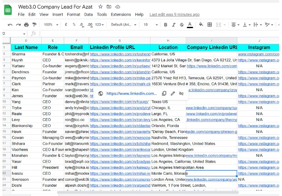Redo the last action
This screenshot has height=196, width=282.
(18, 24)
